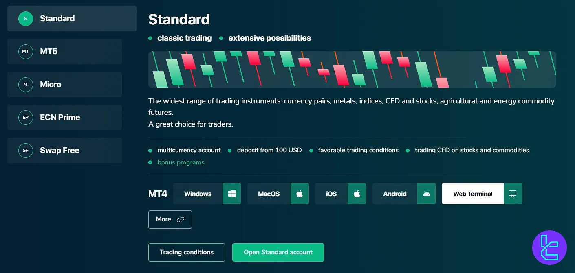The image size is (575, 273).
Task: Launch the MT4 Web Terminal
Action: click(x=482, y=194)
